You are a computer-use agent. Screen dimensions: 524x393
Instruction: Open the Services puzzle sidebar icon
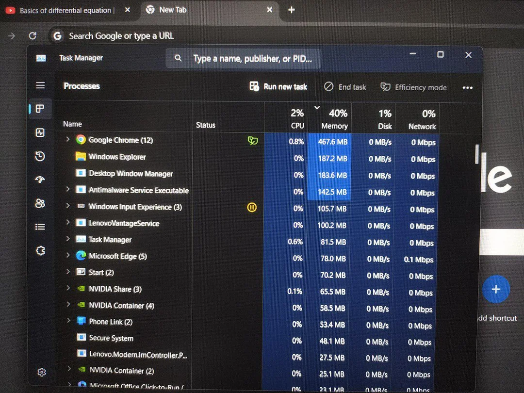click(40, 251)
